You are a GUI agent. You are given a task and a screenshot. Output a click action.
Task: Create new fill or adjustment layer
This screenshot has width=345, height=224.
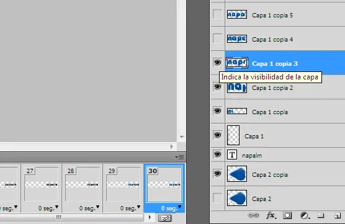point(305,215)
